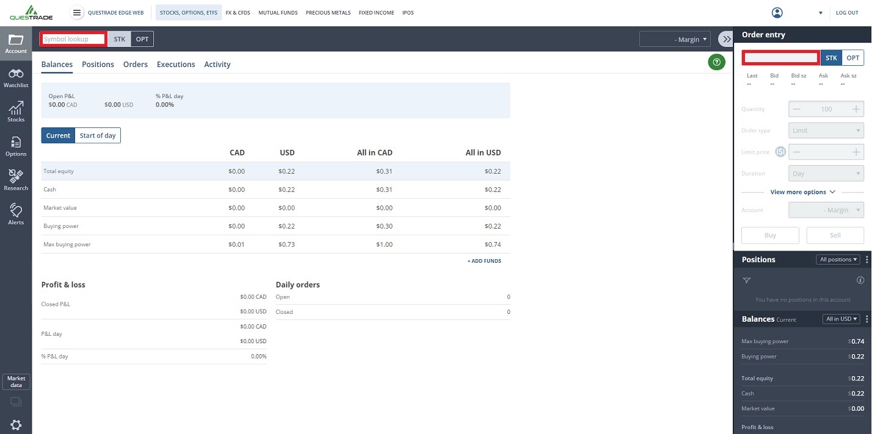The image size is (872, 434).
Task: Open the Positions panel kebab menu
Action: pyautogui.click(x=867, y=260)
